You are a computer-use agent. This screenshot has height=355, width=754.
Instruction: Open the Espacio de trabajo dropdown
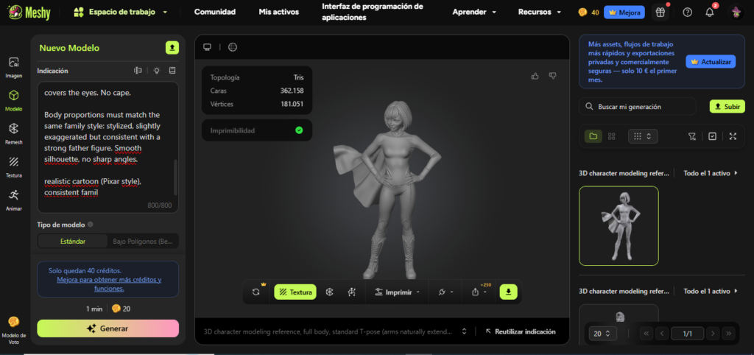point(120,12)
